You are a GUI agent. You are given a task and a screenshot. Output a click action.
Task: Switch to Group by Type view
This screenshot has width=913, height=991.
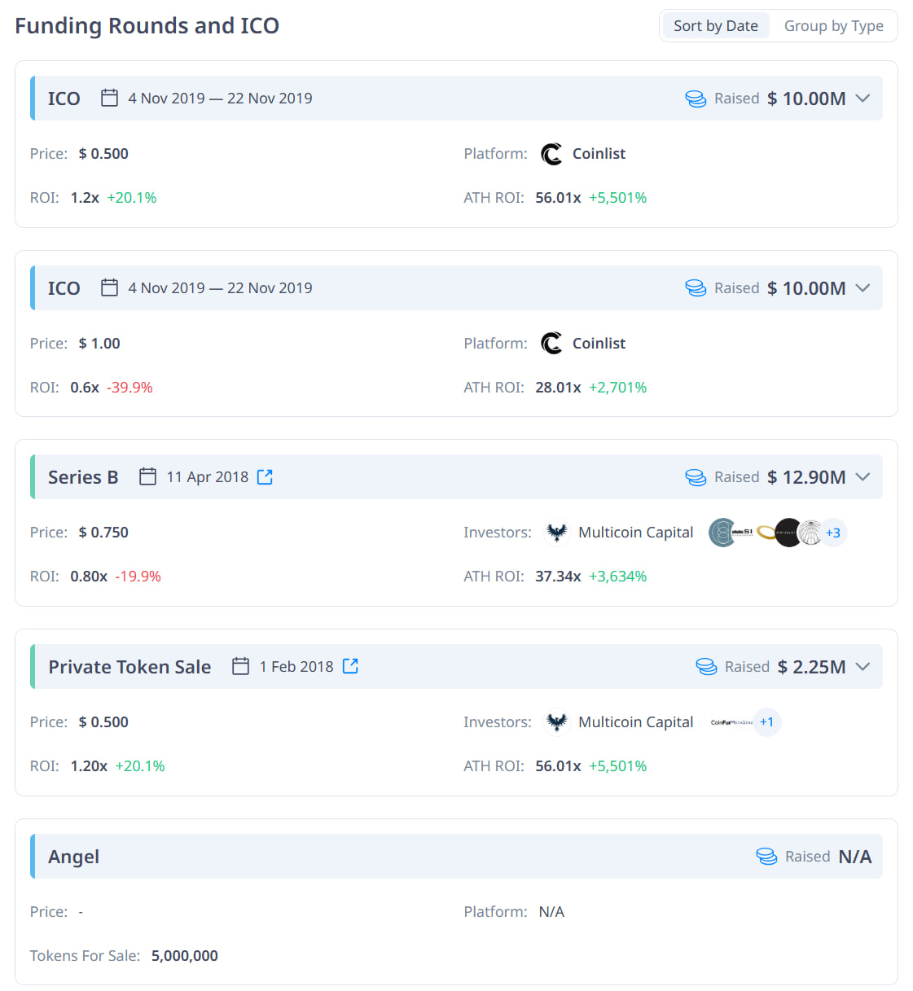pos(834,26)
